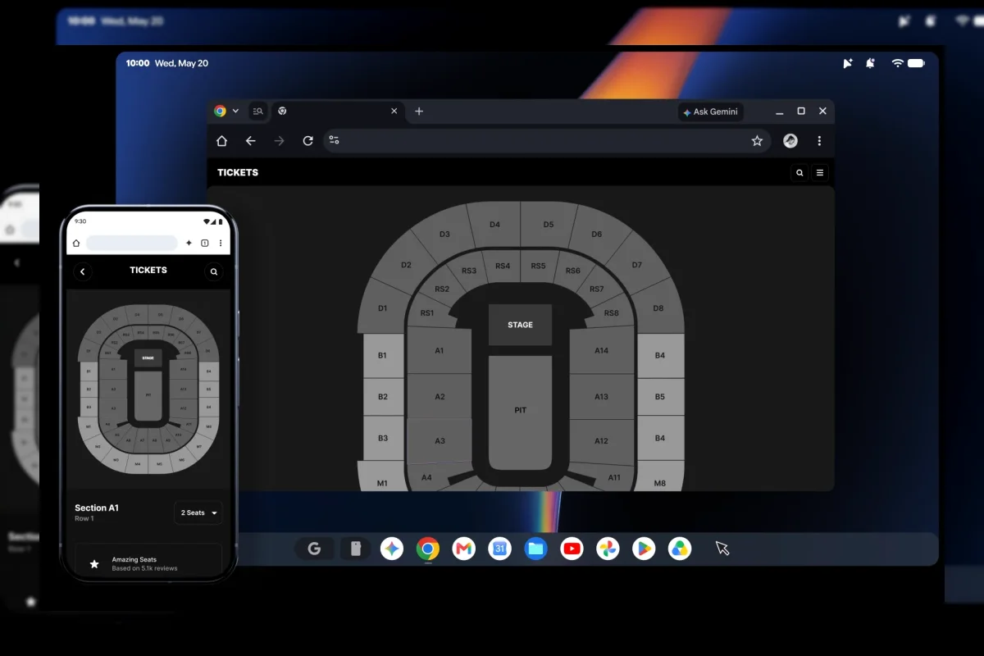Open the Files app in the dock
Viewport: 984px width, 656px height.
[x=536, y=549]
